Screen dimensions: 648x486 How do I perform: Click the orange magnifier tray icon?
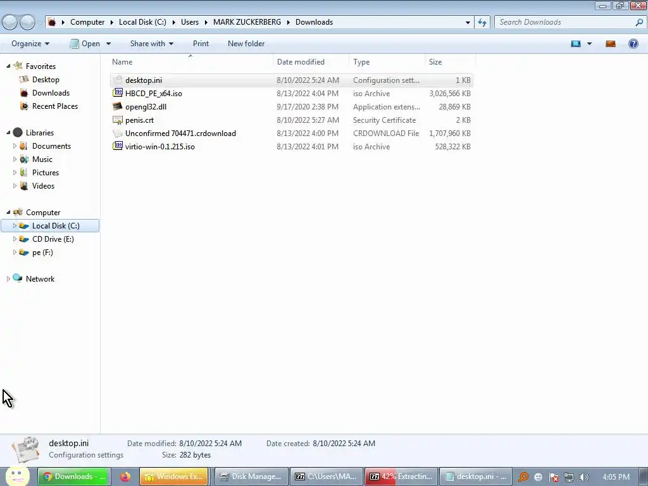523,477
